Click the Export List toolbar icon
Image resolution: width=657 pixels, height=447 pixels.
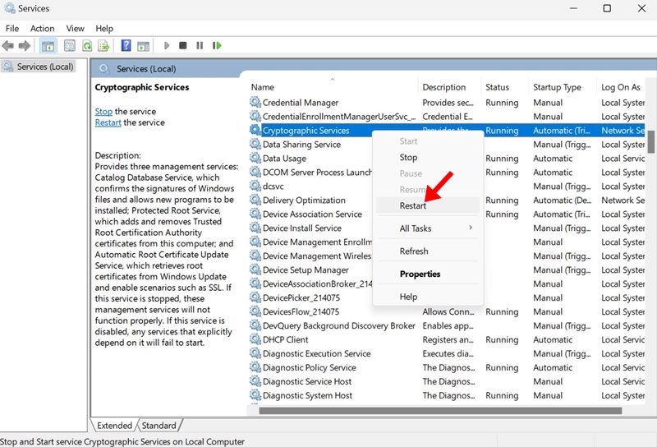point(103,46)
